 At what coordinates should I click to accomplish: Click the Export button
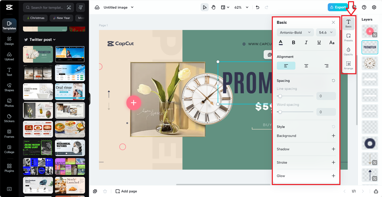pos(338,7)
